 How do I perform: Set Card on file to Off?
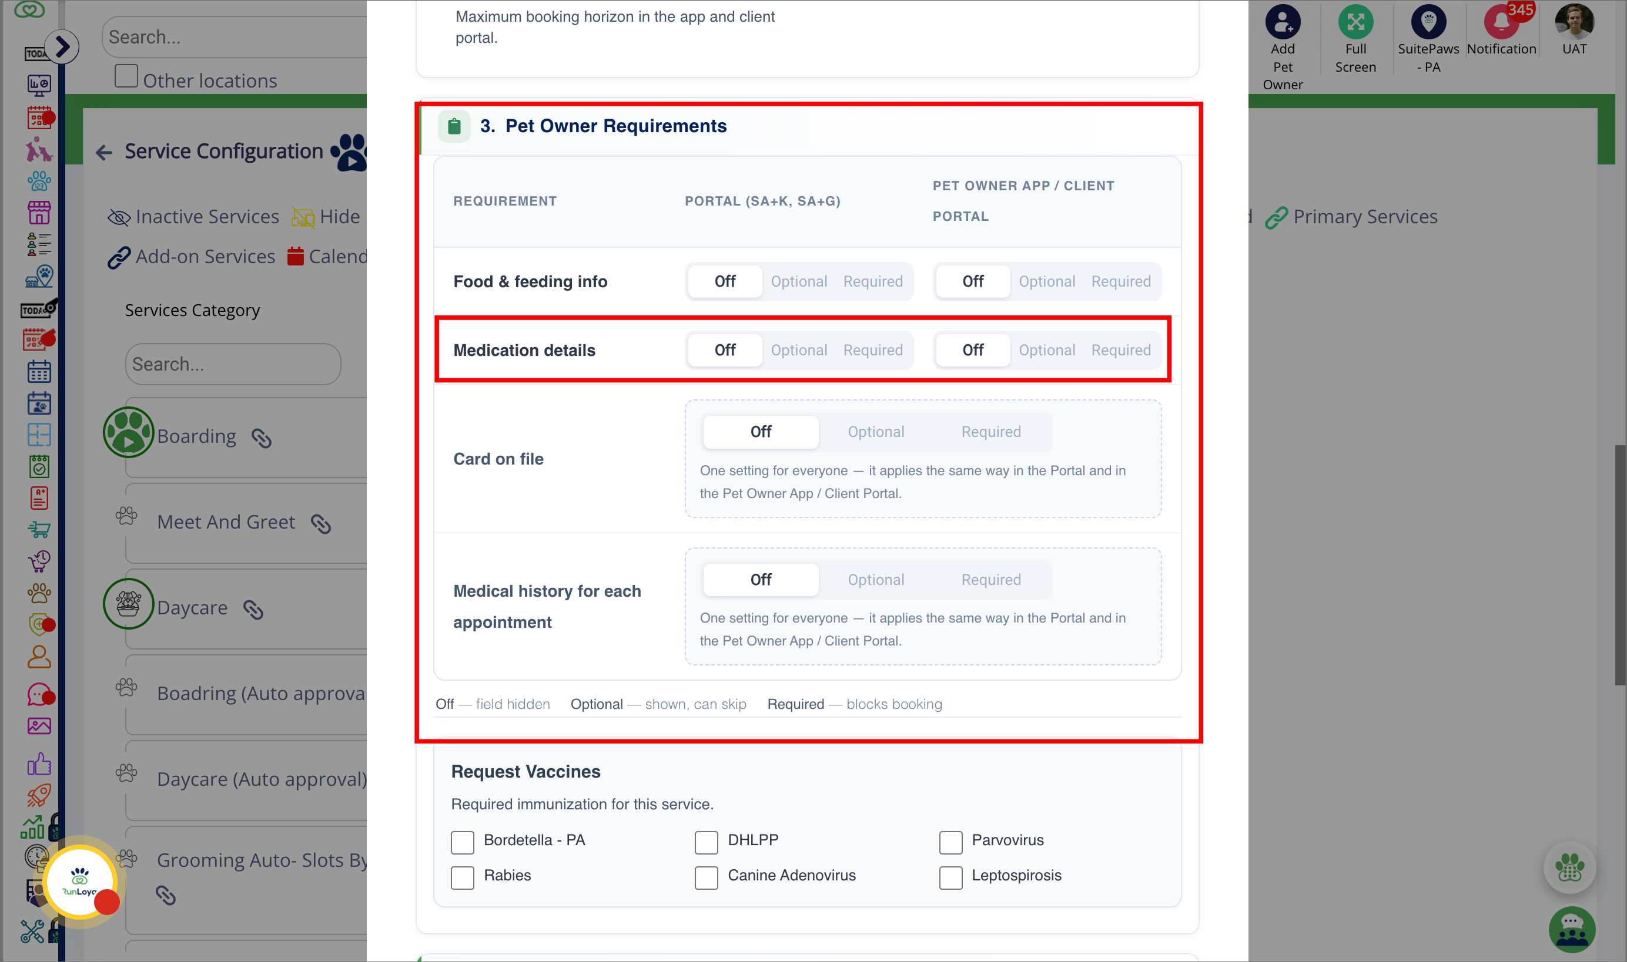click(761, 432)
